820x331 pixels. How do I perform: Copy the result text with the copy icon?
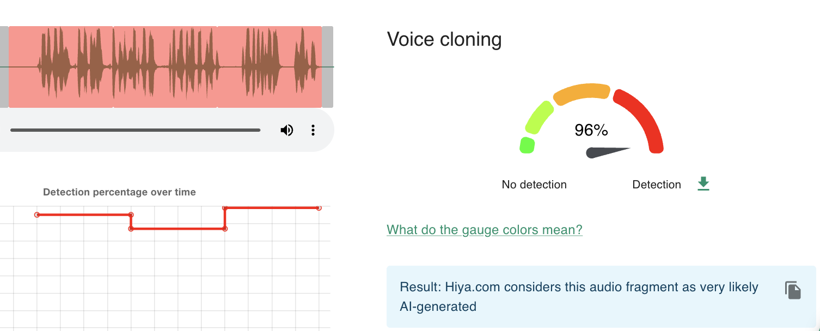[x=793, y=290]
